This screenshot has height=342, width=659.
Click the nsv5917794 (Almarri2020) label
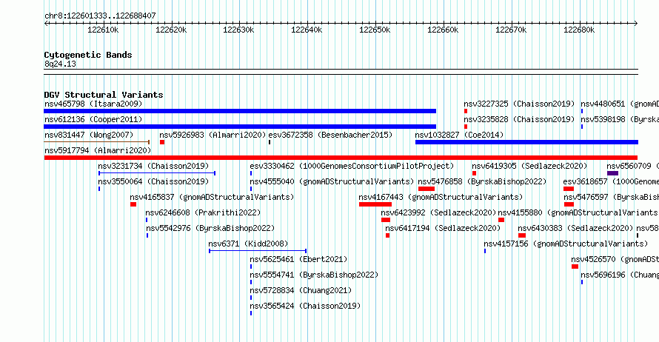click(x=98, y=150)
